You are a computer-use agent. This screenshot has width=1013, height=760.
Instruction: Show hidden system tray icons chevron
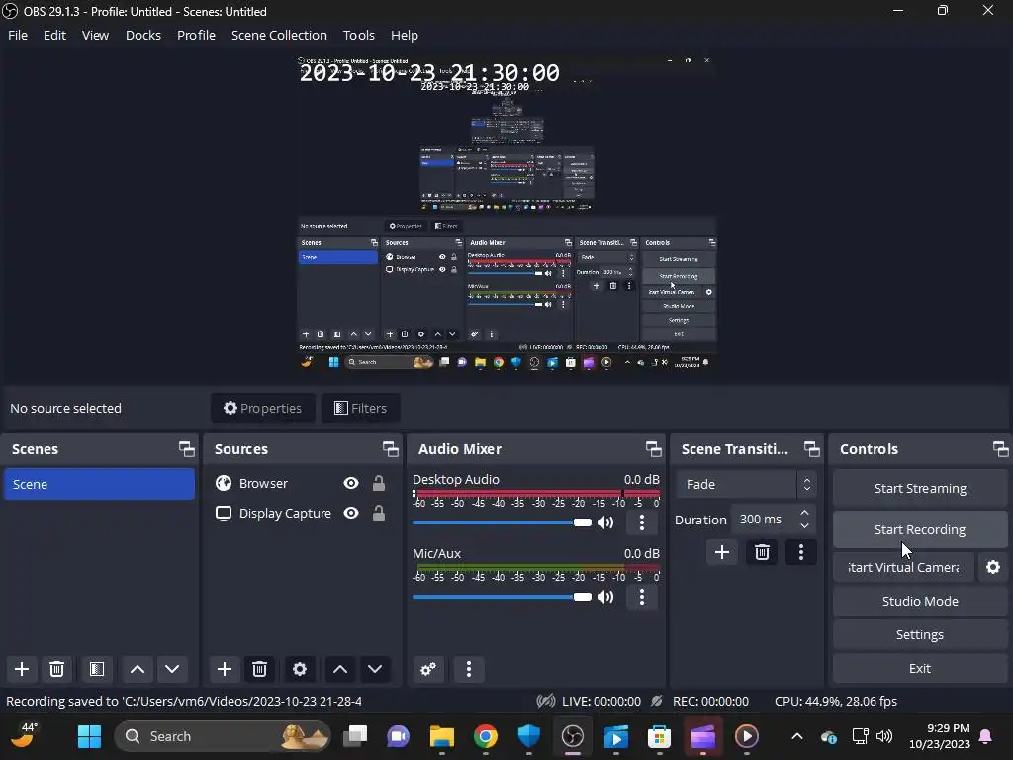click(x=797, y=736)
